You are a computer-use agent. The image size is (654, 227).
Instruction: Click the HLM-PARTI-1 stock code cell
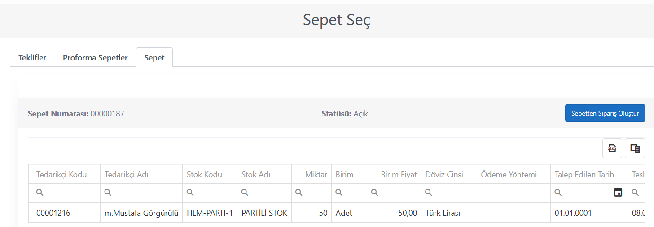pos(210,213)
